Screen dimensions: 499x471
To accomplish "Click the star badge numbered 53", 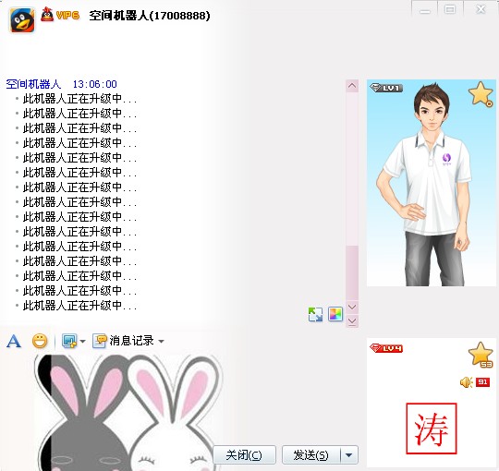I will [481, 355].
